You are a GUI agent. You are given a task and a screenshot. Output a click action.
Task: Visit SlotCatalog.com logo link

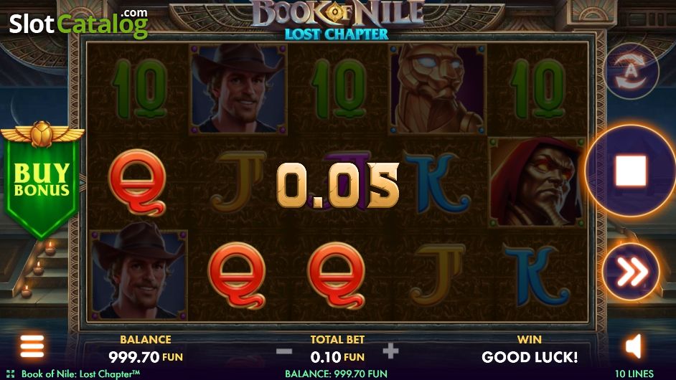coord(79,23)
